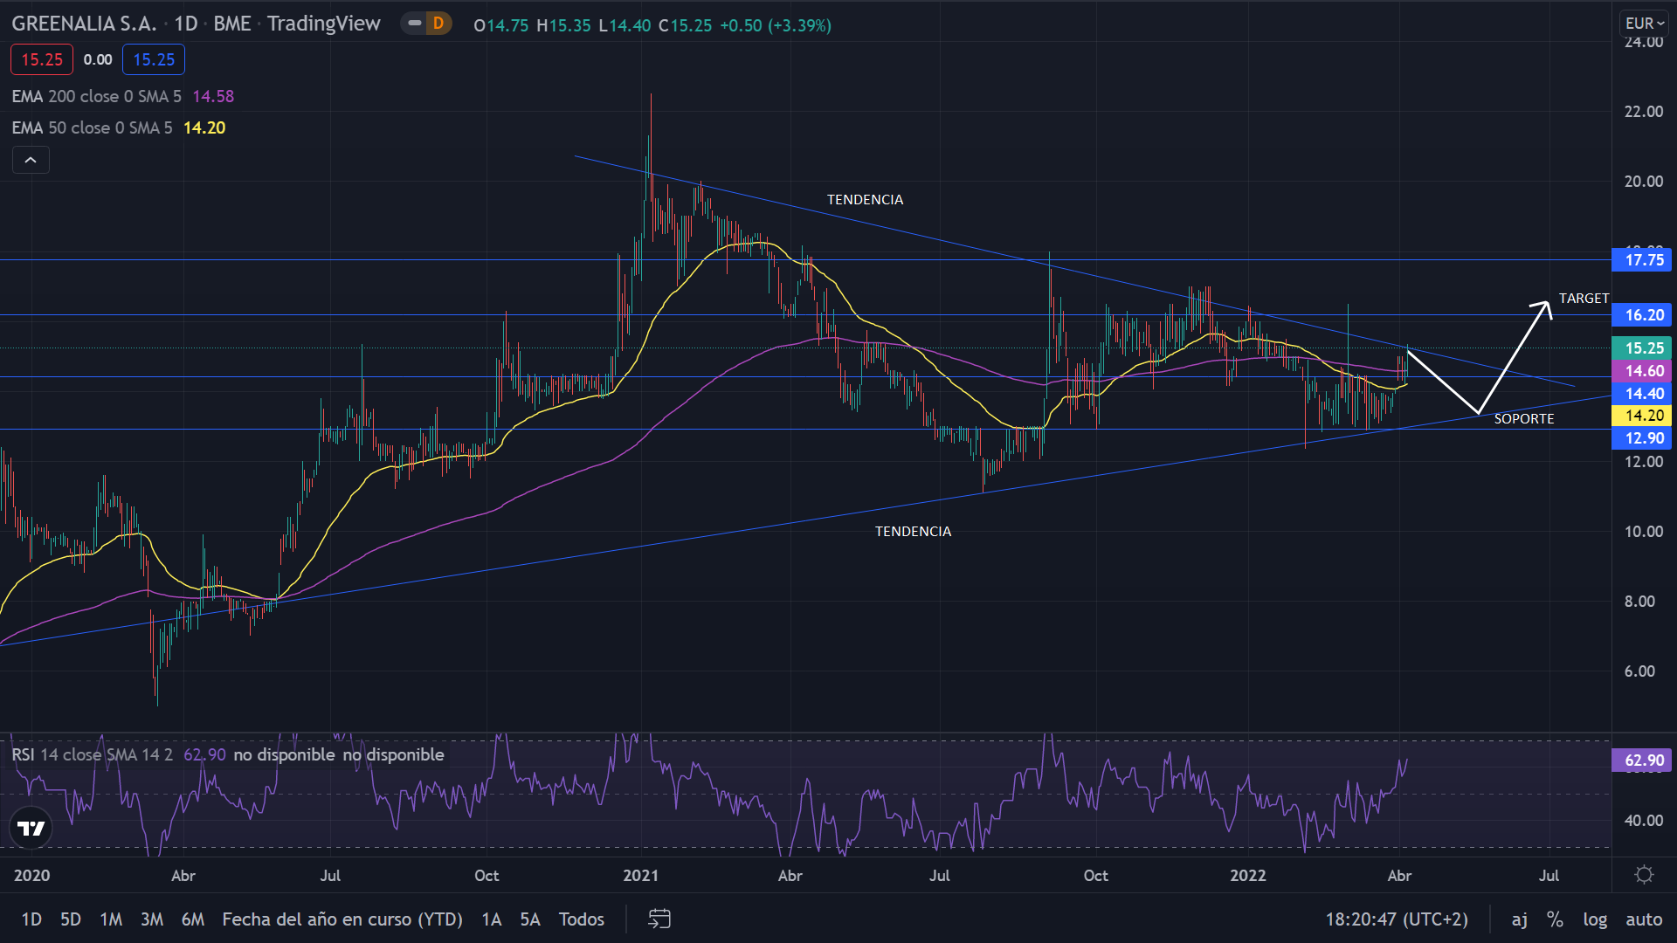1677x943 pixels.
Task: Toggle adjusted data with aj
Action: pos(1520,919)
